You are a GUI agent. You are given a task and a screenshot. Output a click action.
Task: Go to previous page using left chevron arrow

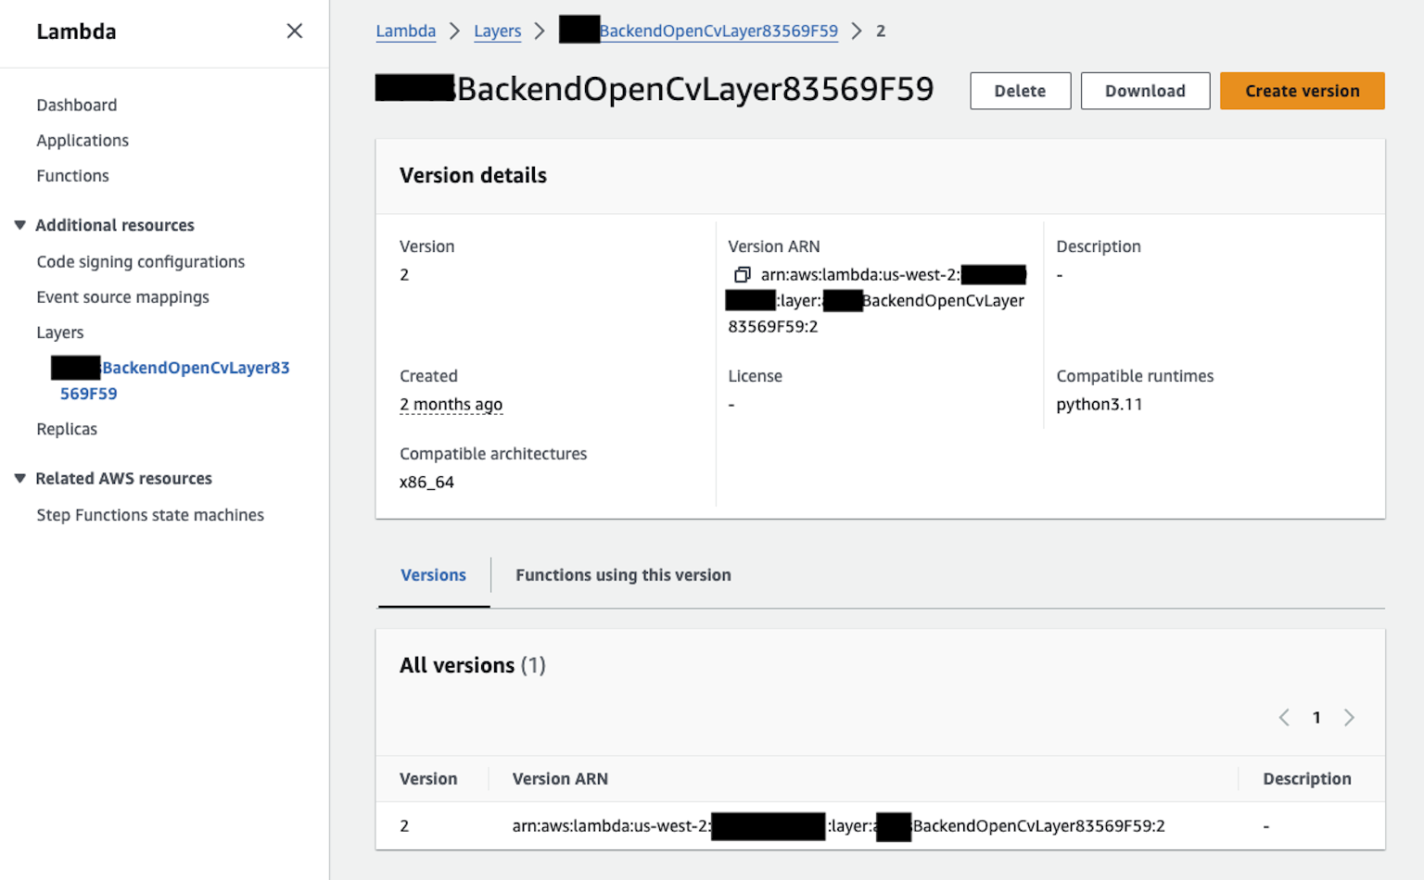click(1284, 717)
